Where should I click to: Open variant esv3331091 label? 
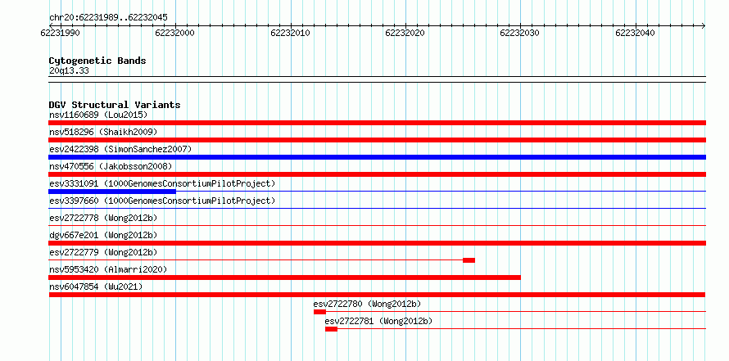point(162,183)
